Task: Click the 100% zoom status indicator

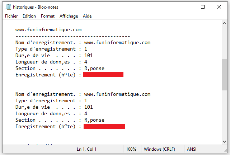Action: [x=131, y=149]
